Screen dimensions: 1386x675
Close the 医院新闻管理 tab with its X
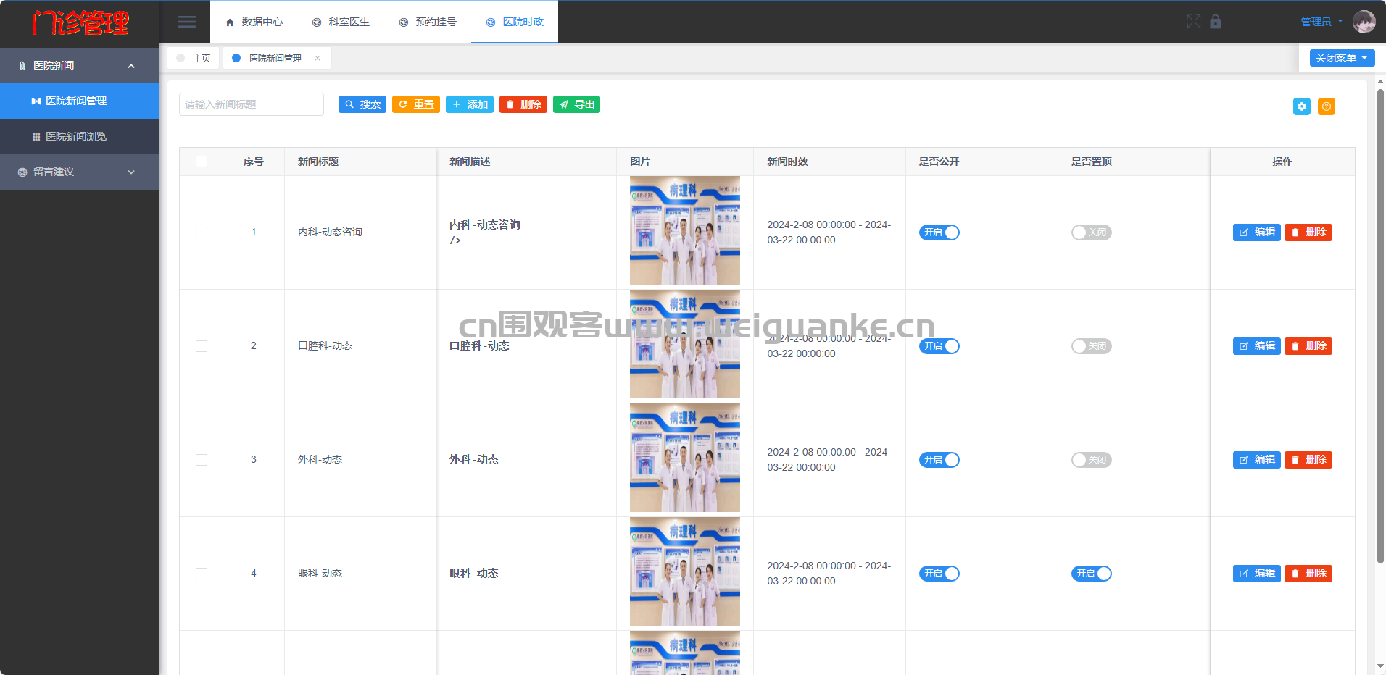[x=318, y=59]
